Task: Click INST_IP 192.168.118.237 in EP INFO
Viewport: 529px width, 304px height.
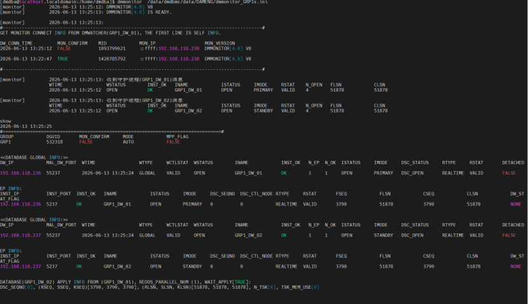Action: pos(20,266)
